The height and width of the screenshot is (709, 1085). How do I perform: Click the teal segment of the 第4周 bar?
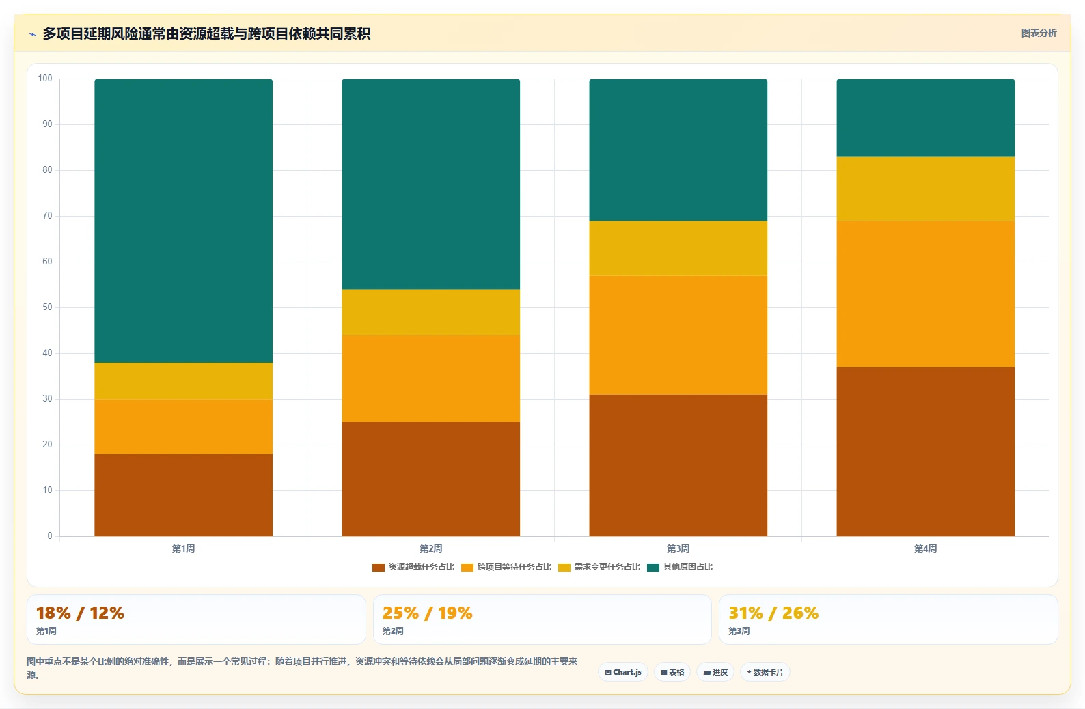pos(926,118)
